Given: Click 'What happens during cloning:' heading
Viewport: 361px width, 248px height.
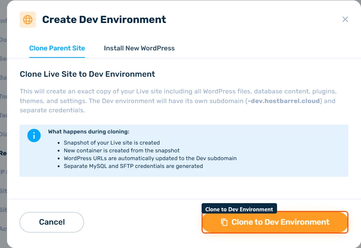Looking at the screenshot, I should click(89, 132).
